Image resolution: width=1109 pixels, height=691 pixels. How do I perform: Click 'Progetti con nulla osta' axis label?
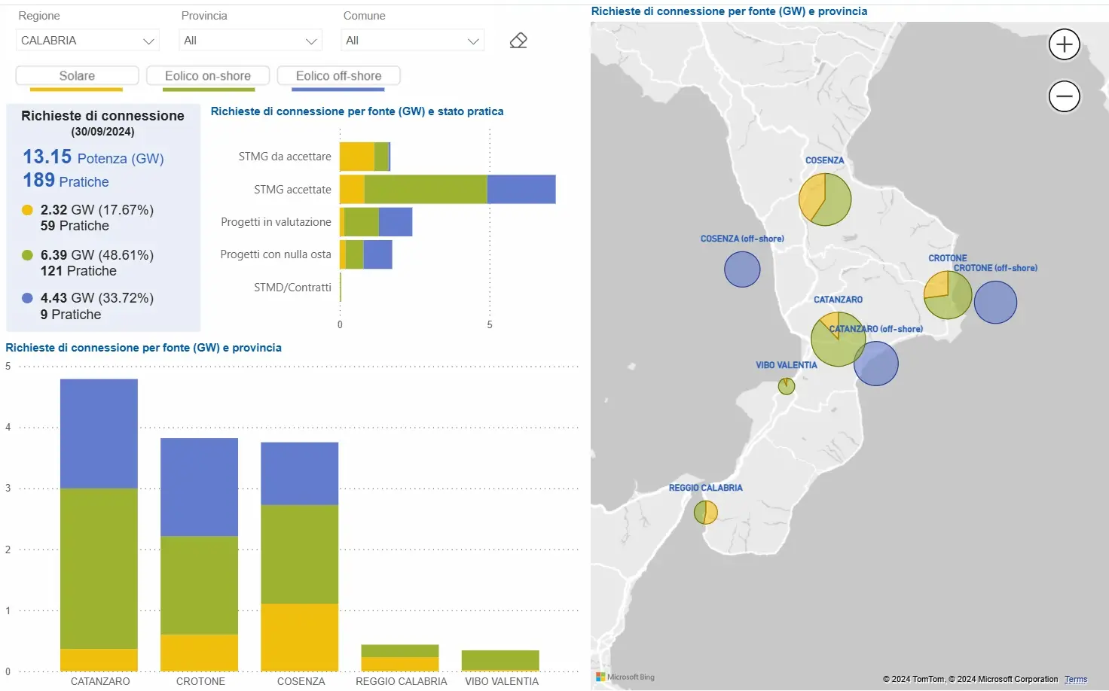point(276,254)
